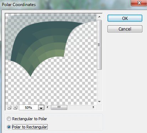The width and height of the screenshot is (147, 133).
Task: Click the Polar Coordinates title bar
Action: 65,5
